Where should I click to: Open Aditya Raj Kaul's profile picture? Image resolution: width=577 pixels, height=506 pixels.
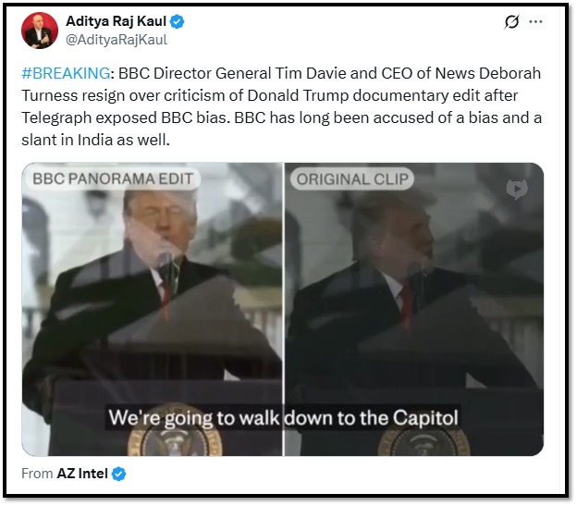40,31
